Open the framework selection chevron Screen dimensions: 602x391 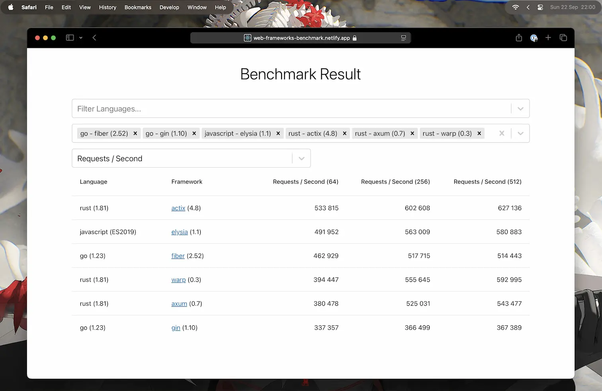pyautogui.click(x=520, y=133)
